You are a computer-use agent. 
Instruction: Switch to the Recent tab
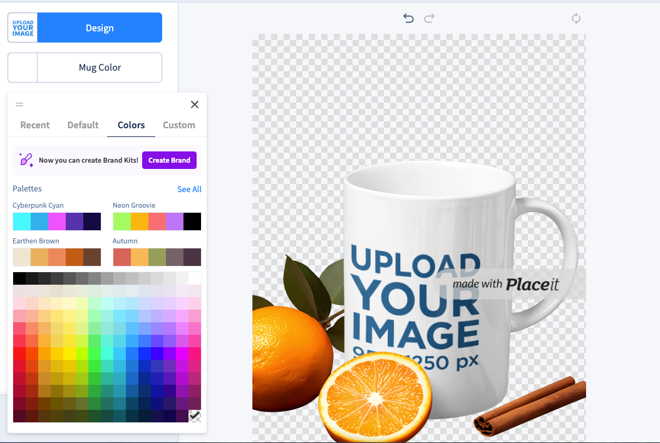pos(35,125)
